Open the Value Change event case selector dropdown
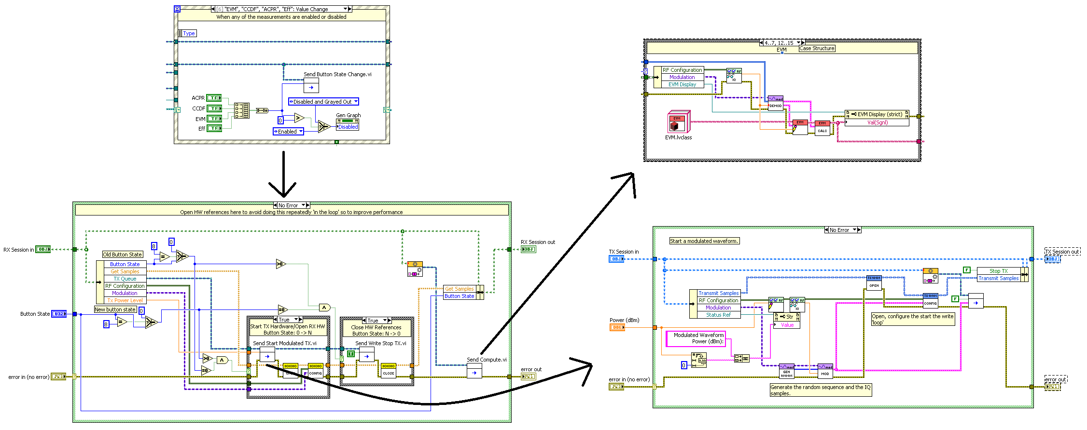Viewport: 1087px width, 430px height. (x=346, y=9)
